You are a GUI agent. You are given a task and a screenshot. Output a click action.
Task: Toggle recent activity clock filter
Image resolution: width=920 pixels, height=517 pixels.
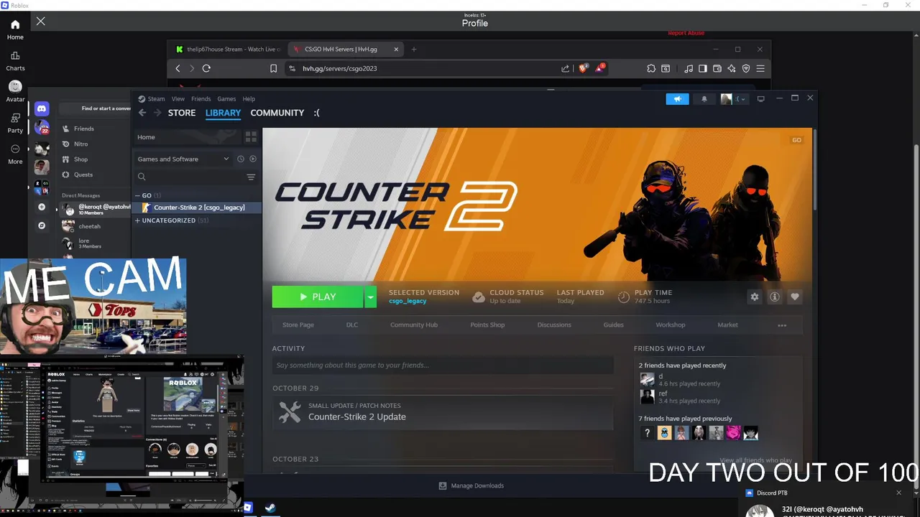[241, 159]
